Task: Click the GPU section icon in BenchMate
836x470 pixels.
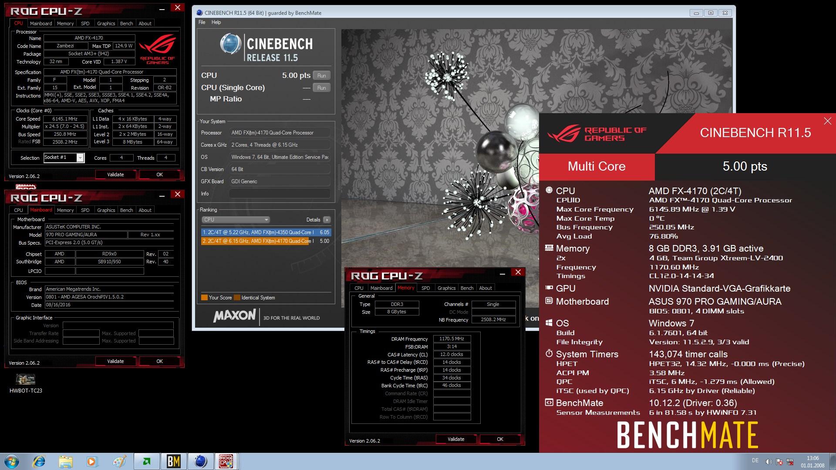Action: tap(549, 288)
